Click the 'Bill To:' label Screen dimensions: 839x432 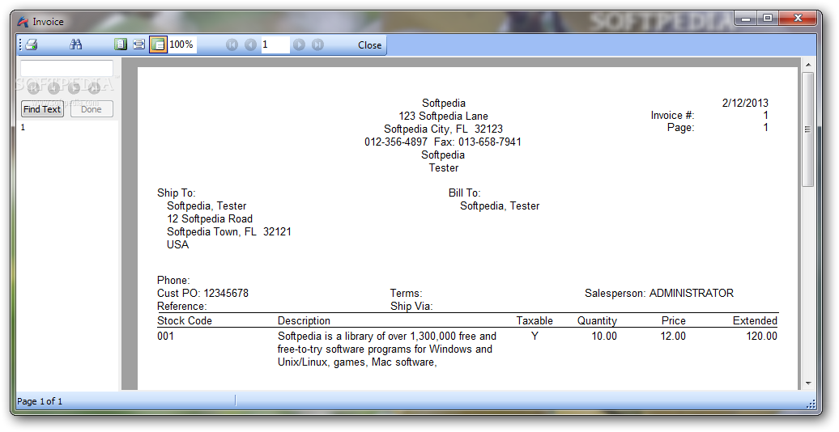point(465,193)
